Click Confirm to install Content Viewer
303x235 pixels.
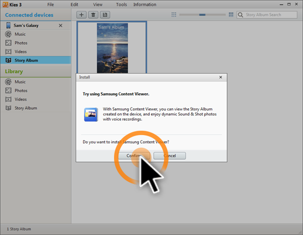coord(134,155)
